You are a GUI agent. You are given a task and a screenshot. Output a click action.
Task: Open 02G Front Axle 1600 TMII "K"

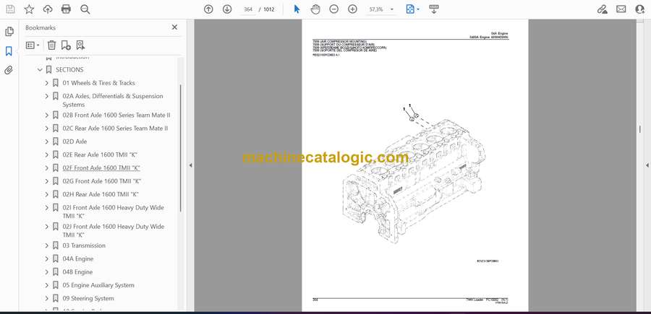click(x=102, y=181)
